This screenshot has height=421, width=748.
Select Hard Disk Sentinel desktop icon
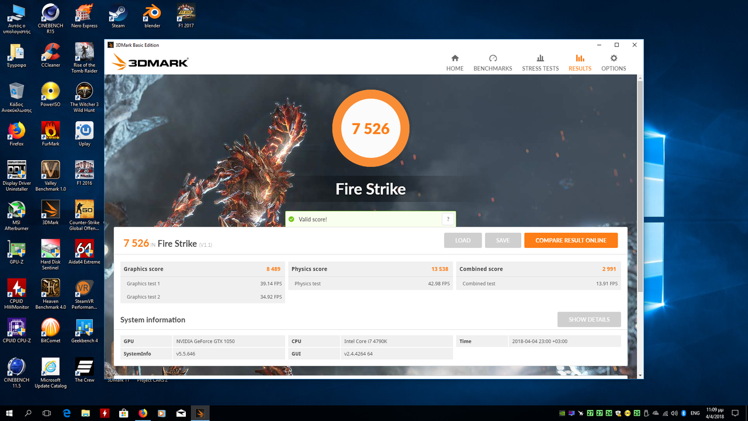(50, 254)
